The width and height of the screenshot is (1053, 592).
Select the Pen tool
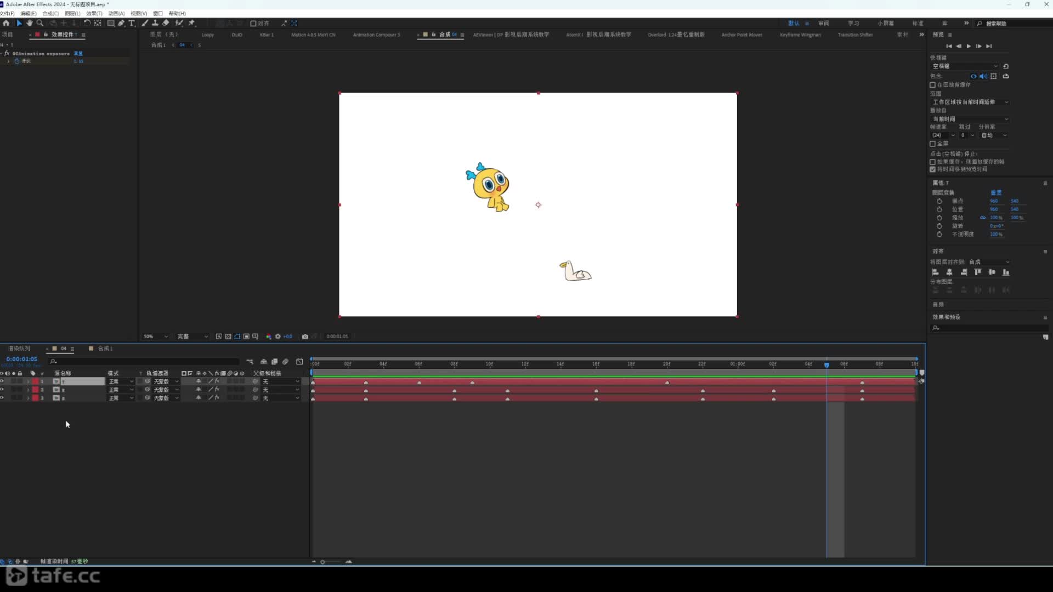[121, 23]
